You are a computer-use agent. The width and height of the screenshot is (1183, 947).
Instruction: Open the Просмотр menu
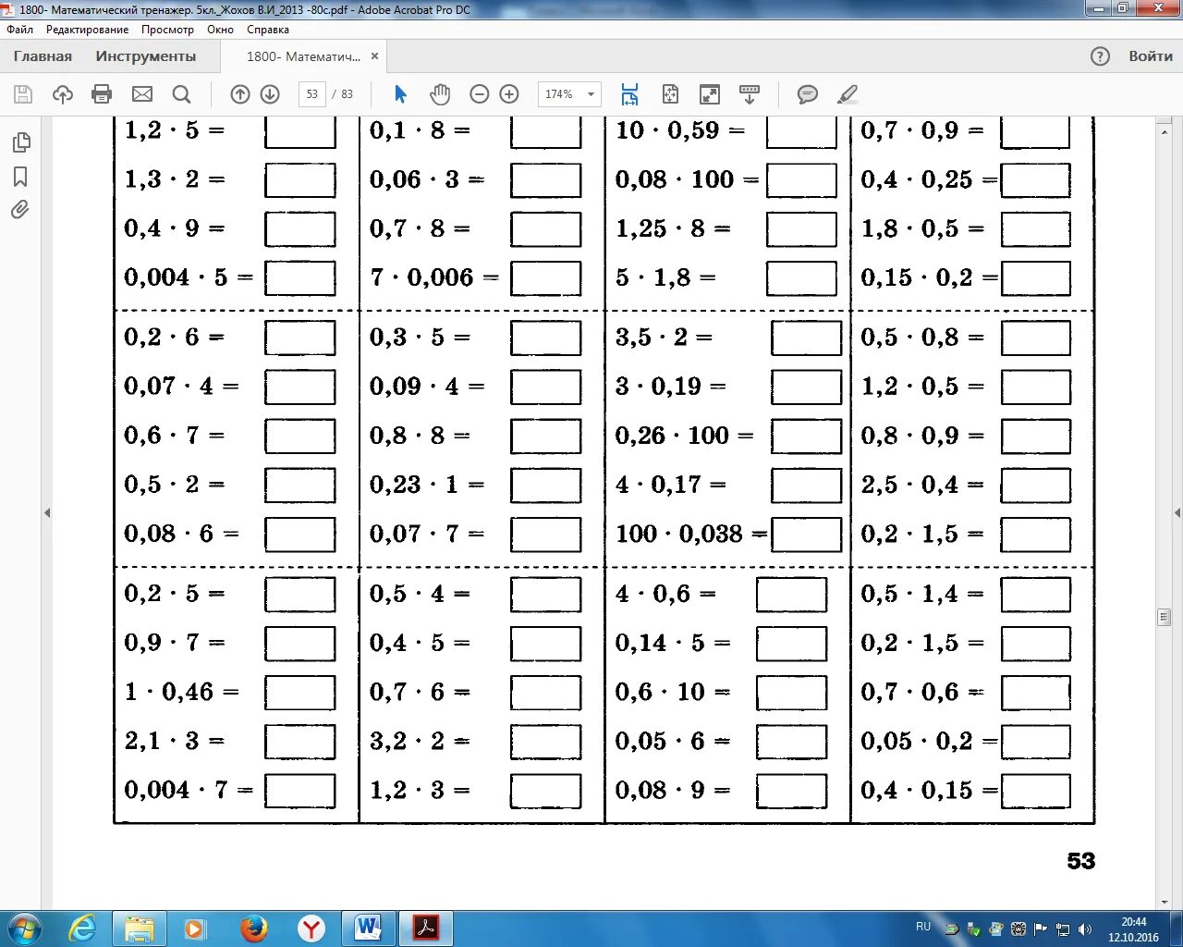pos(167,30)
